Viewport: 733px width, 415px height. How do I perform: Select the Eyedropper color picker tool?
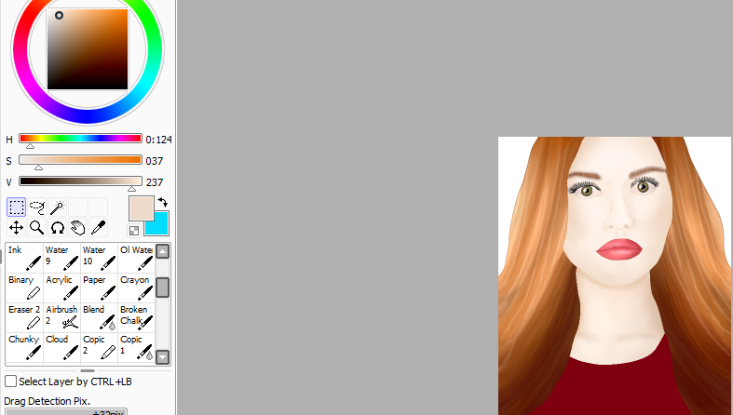98,227
